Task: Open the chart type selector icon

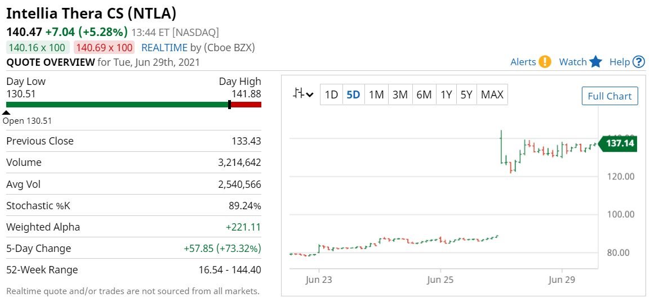Action: [x=303, y=94]
